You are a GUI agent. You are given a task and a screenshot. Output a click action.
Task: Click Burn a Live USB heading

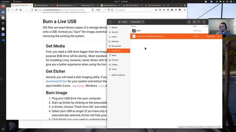59,21
